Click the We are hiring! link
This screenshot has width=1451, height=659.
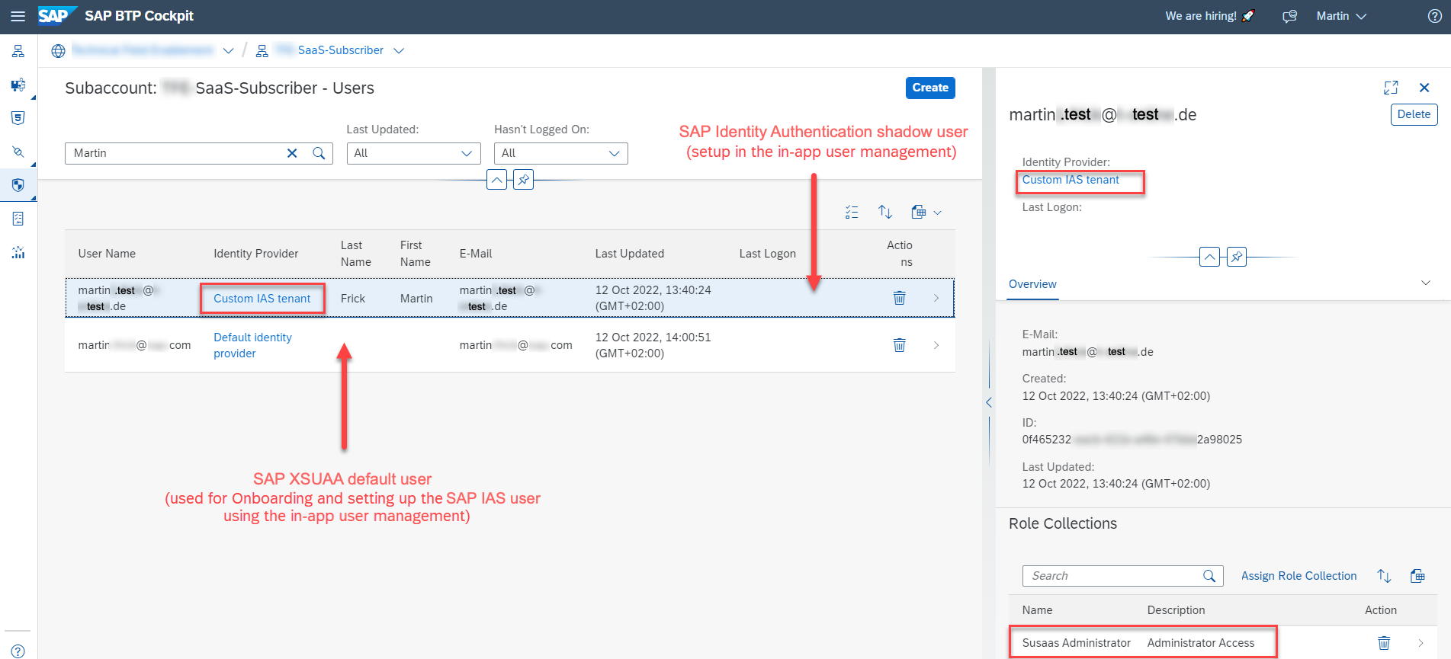click(x=1209, y=16)
